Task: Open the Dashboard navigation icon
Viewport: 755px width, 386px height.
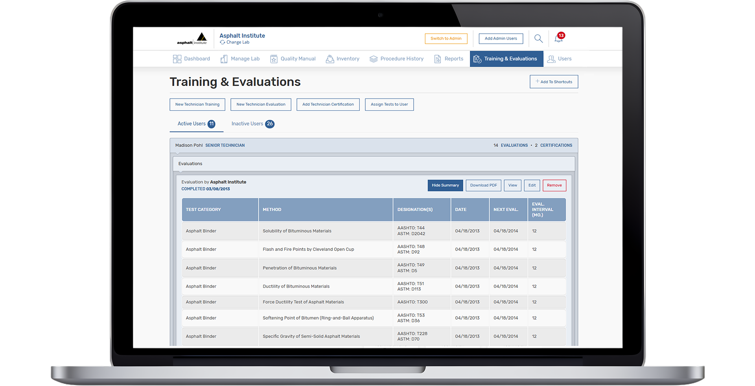Action: point(177,59)
